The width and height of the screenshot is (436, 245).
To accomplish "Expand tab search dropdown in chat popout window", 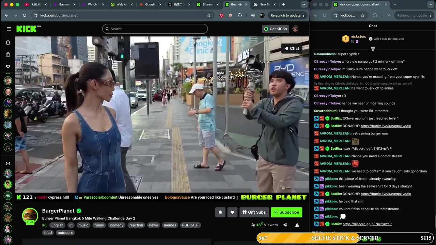I will pos(431,4).
